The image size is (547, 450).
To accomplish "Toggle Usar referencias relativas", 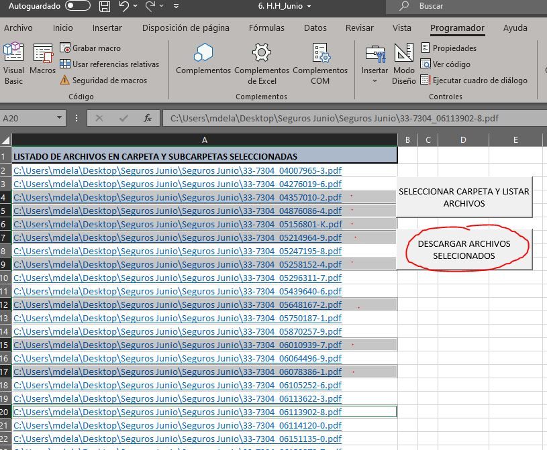I will [x=109, y=64].
